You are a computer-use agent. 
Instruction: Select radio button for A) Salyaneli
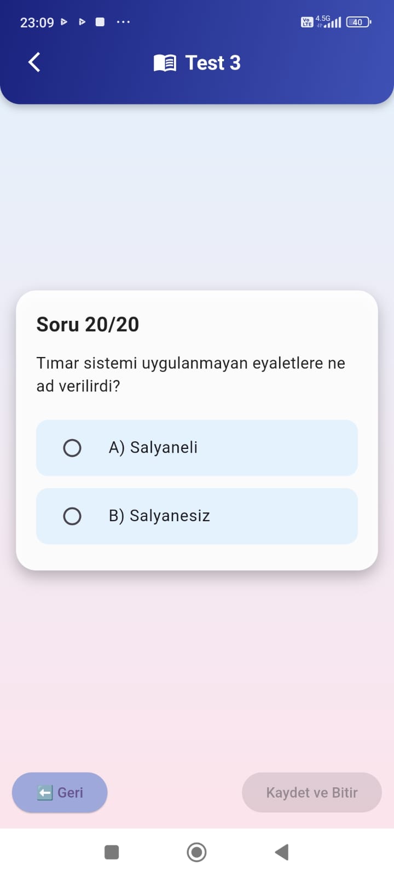72,448
